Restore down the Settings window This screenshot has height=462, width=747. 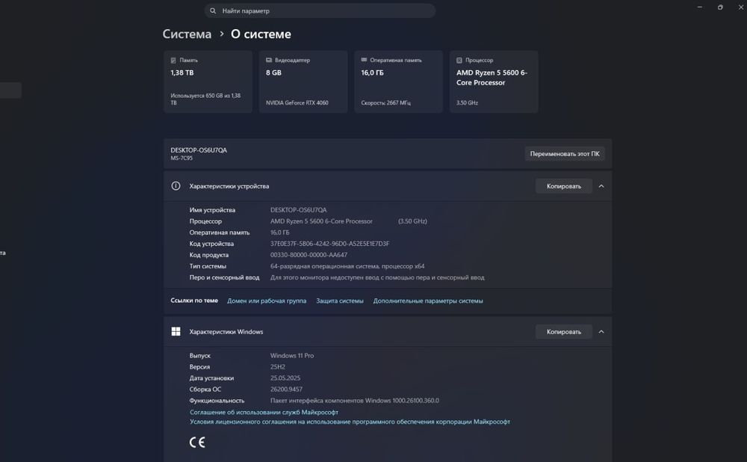[720, 7]
